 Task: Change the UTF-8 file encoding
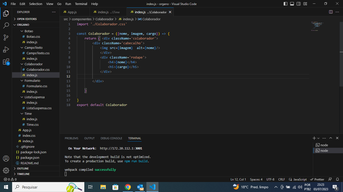270,179
